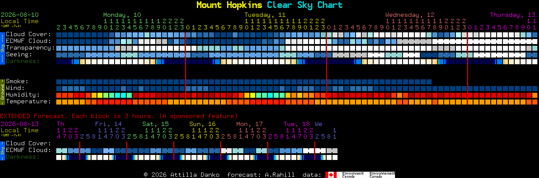Click the leftmost block in the Humidity row
Viewport: 539px width, 178px height.
59,95
